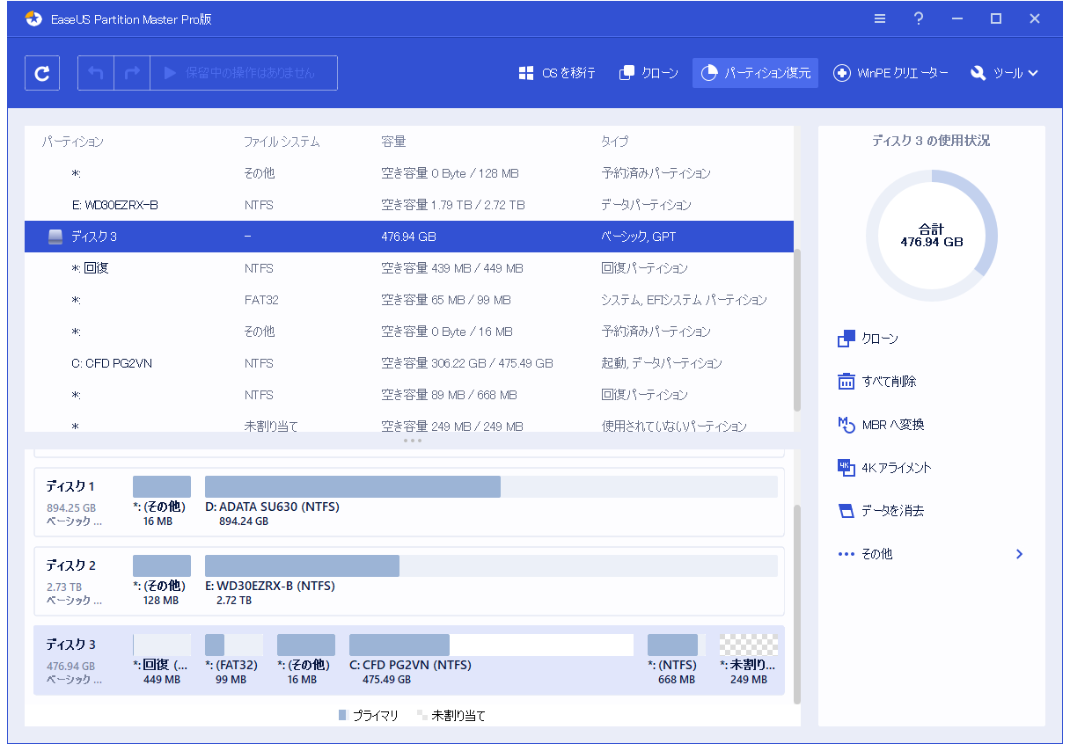The height and width of the screenshot is (751, 1070).
Task: Sort by ファイルシステム column header
Action: point(282,142)
